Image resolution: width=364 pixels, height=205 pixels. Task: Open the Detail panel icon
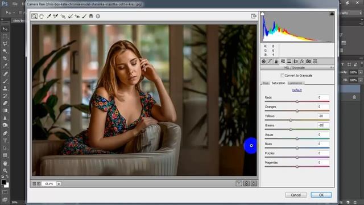[276, 61]
